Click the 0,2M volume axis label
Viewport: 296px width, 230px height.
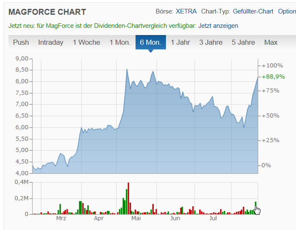(x=22, y=198)
